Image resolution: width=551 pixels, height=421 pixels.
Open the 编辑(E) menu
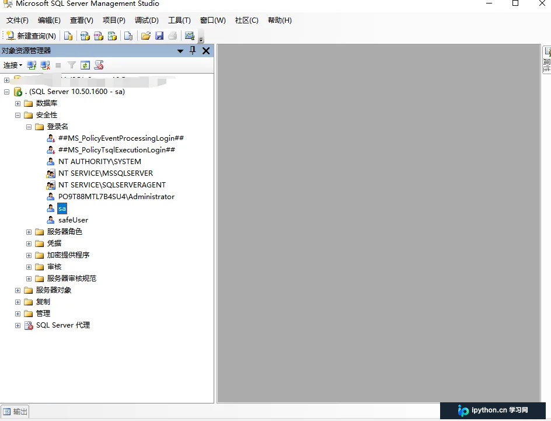(49, 20)
